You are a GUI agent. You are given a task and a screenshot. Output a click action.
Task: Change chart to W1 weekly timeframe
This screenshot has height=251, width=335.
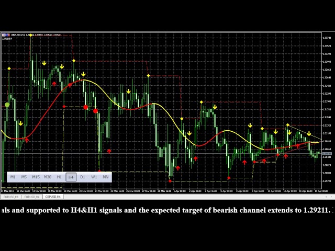point(94,177)
